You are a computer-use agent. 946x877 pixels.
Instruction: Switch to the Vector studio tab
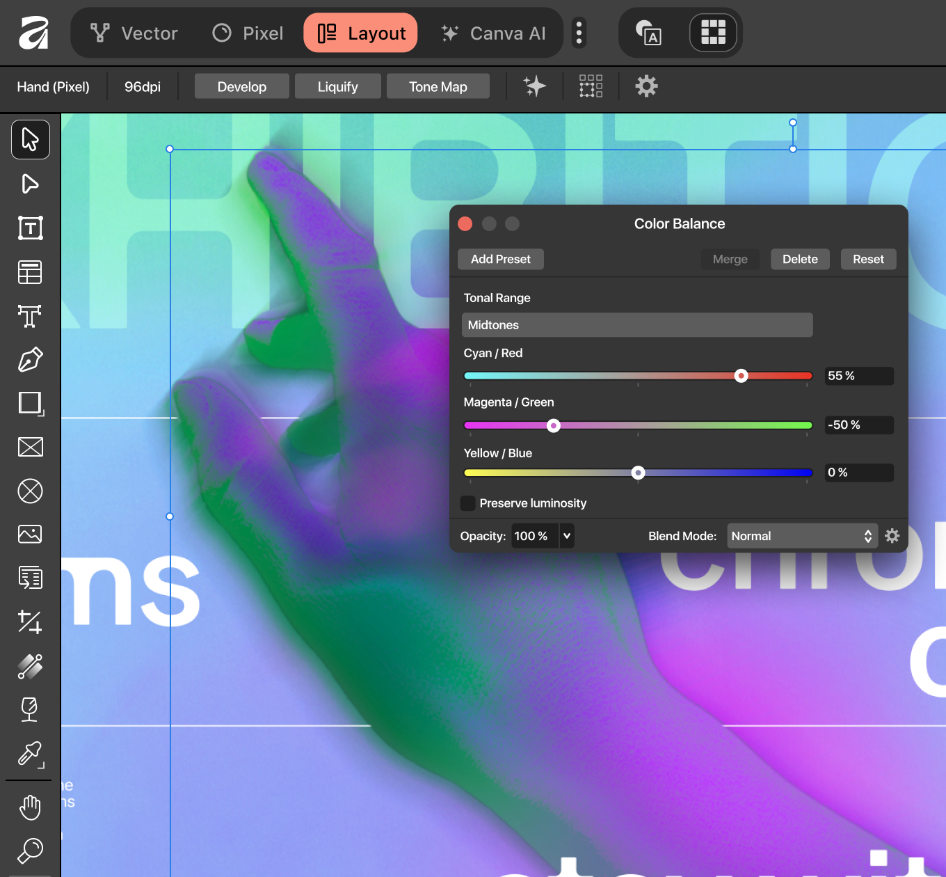pyautogui.click(x=134, y=33)
